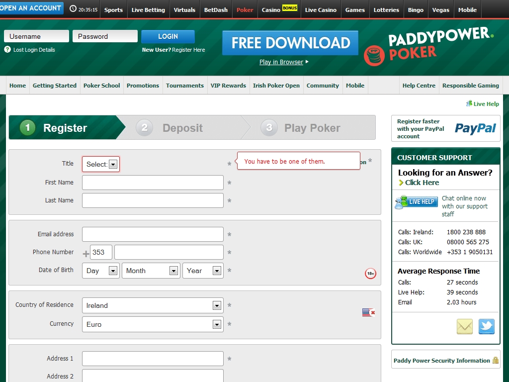
Task: Click the 18+ age restriction icon
Action: click(x=370, y=274)
